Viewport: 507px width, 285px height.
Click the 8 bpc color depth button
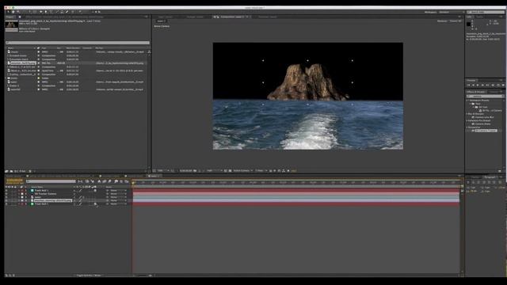coord(22,171)
